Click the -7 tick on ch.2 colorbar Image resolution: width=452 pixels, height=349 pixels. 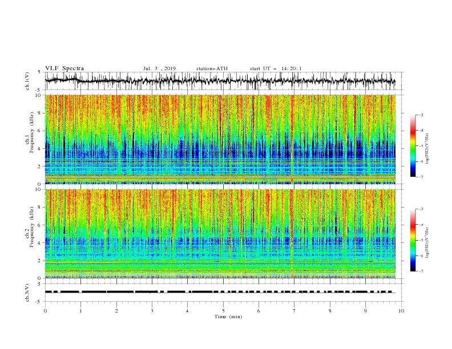(421, 271)
